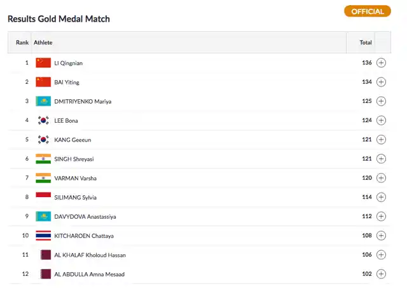
Task: Click India flag beside SINGH Shreyasi
Action: pyautogui.click(x=43, y=159)
